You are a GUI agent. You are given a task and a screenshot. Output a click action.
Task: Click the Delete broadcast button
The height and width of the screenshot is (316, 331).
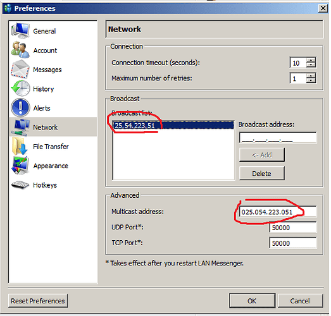click(x=262, y=174)
